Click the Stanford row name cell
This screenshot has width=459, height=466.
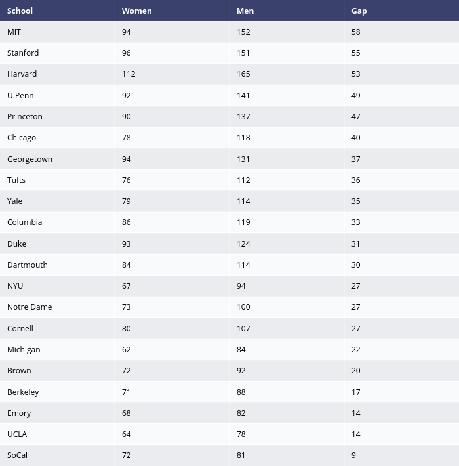(x=23, y=53)
